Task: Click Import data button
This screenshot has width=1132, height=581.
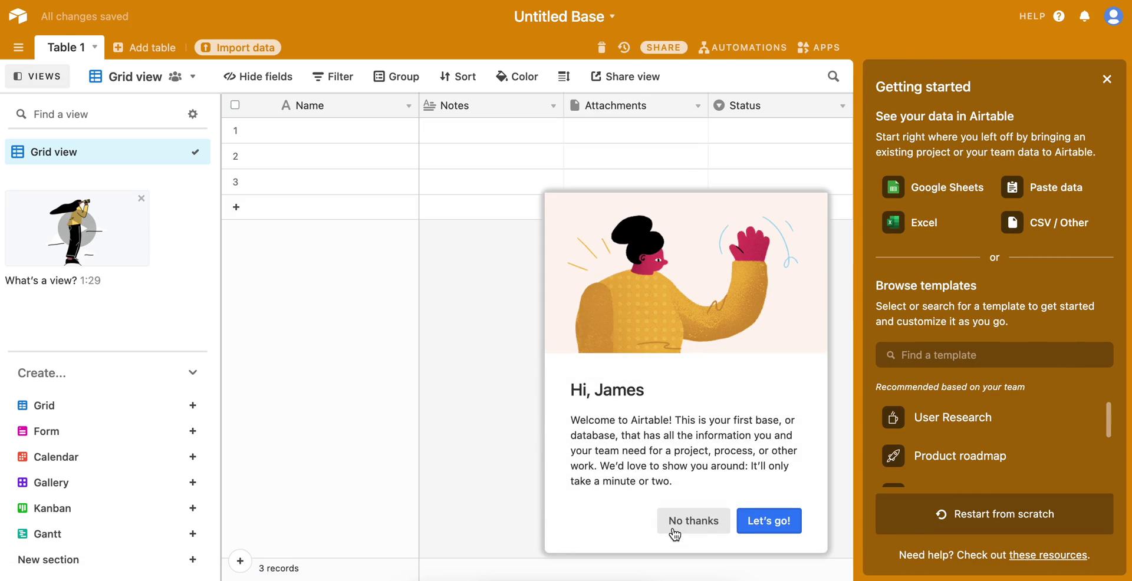Action: pos(238,48)
